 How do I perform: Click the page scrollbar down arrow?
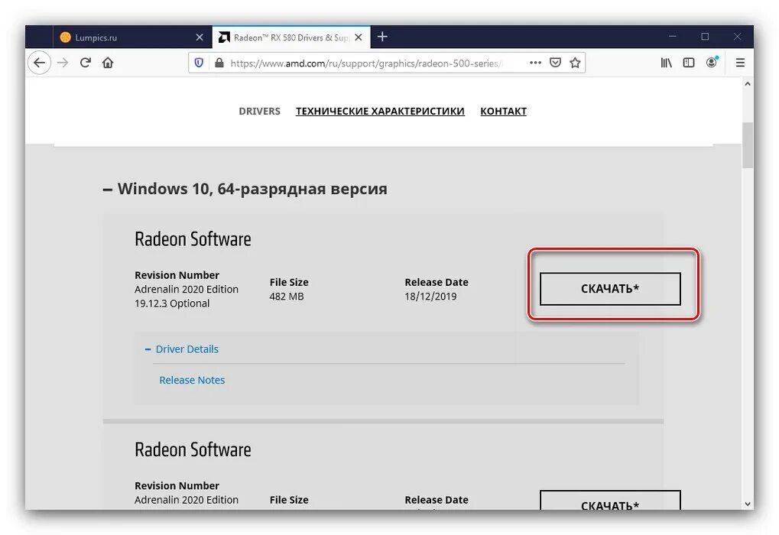(748, 504)
